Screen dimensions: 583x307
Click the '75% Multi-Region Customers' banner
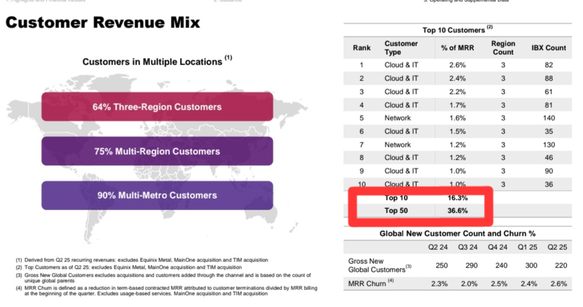pyautogui.click(x=157, y=151)
